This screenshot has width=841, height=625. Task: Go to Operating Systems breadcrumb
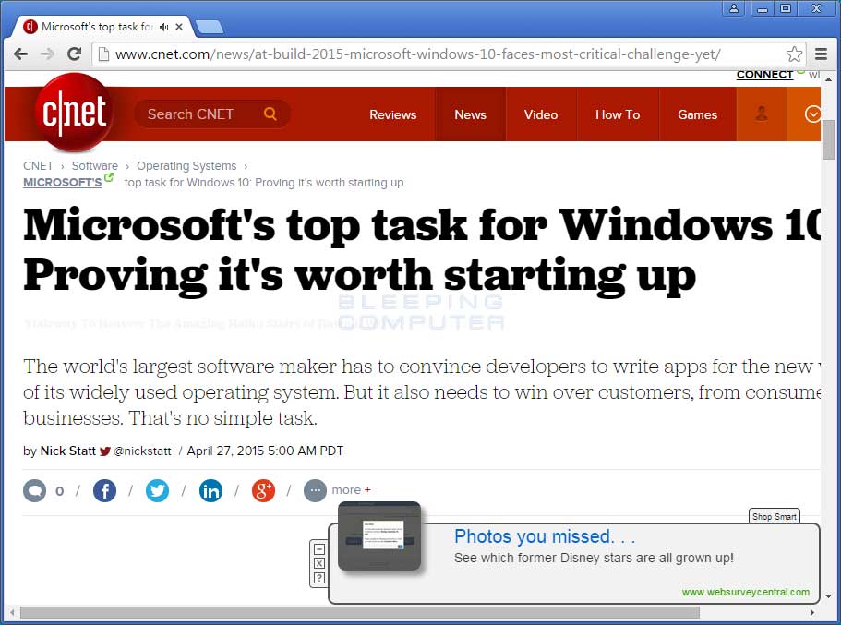tap(186, 166)
